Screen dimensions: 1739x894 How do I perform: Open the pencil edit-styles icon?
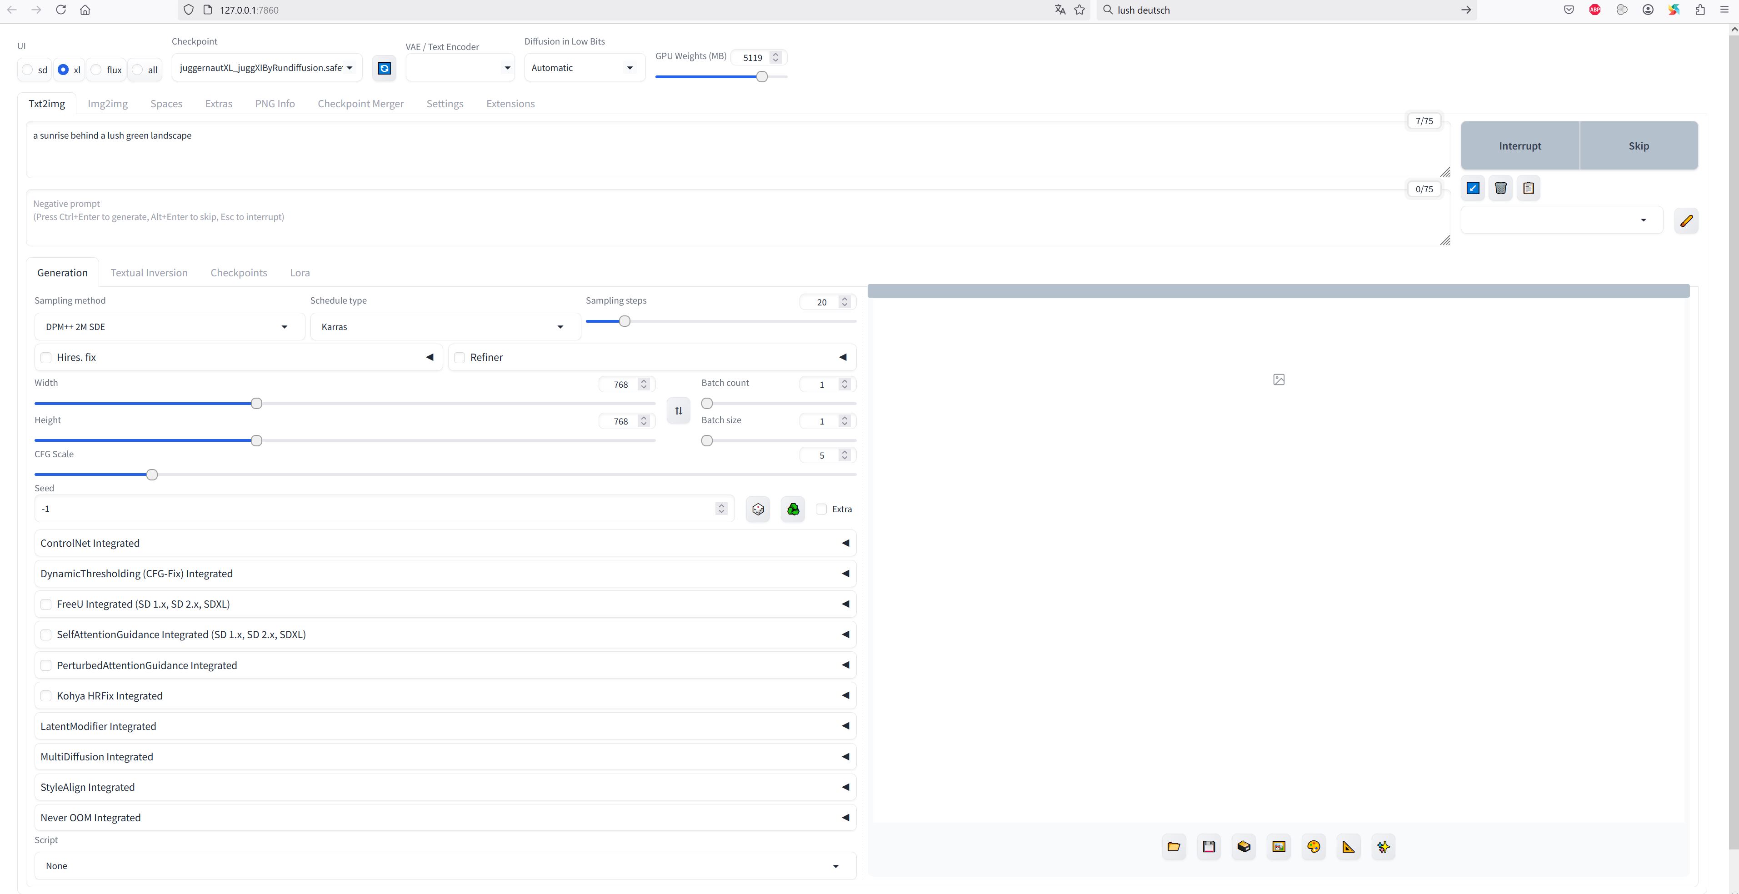pos(1686,221)
